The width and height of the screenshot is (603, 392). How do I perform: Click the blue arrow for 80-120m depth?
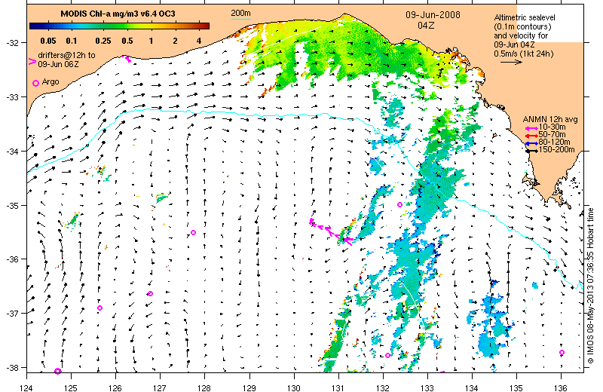(x=532, y=143)
